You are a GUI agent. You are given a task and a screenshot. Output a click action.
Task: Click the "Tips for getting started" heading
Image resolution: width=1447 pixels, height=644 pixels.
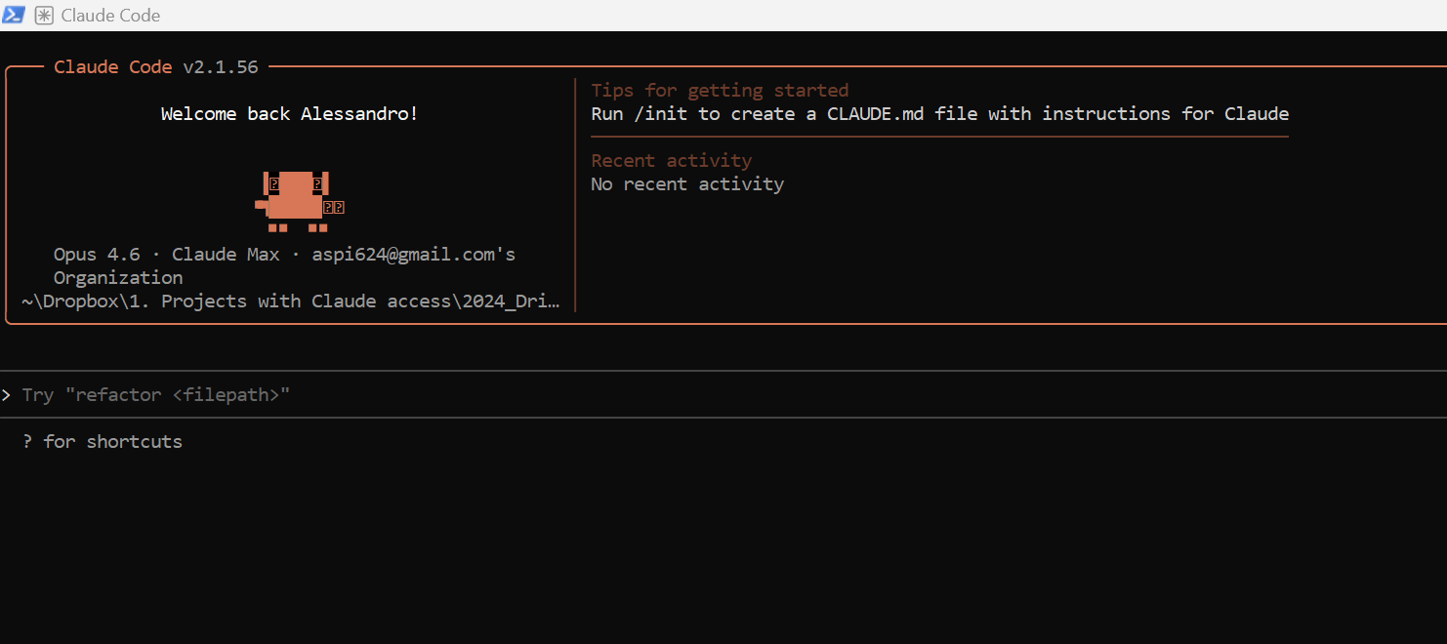coord(720,90)
